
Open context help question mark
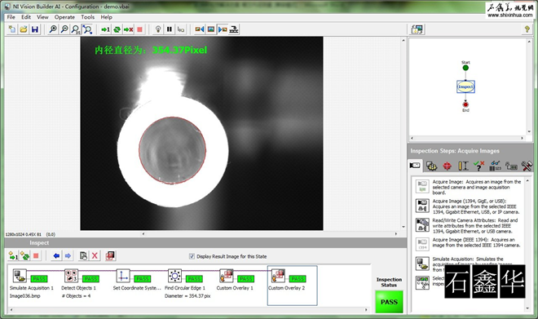[x=527, y=29]
